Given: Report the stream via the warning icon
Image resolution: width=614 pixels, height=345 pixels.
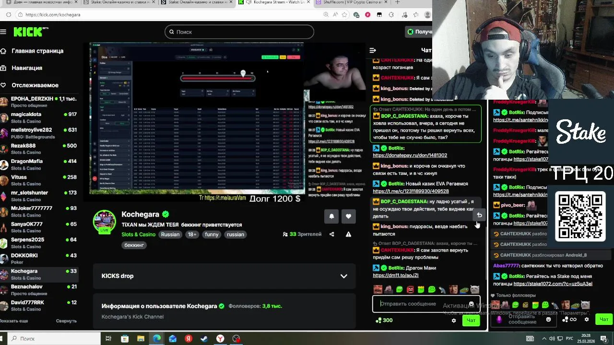Looking at the screenshot, I should tap(348, 234).
